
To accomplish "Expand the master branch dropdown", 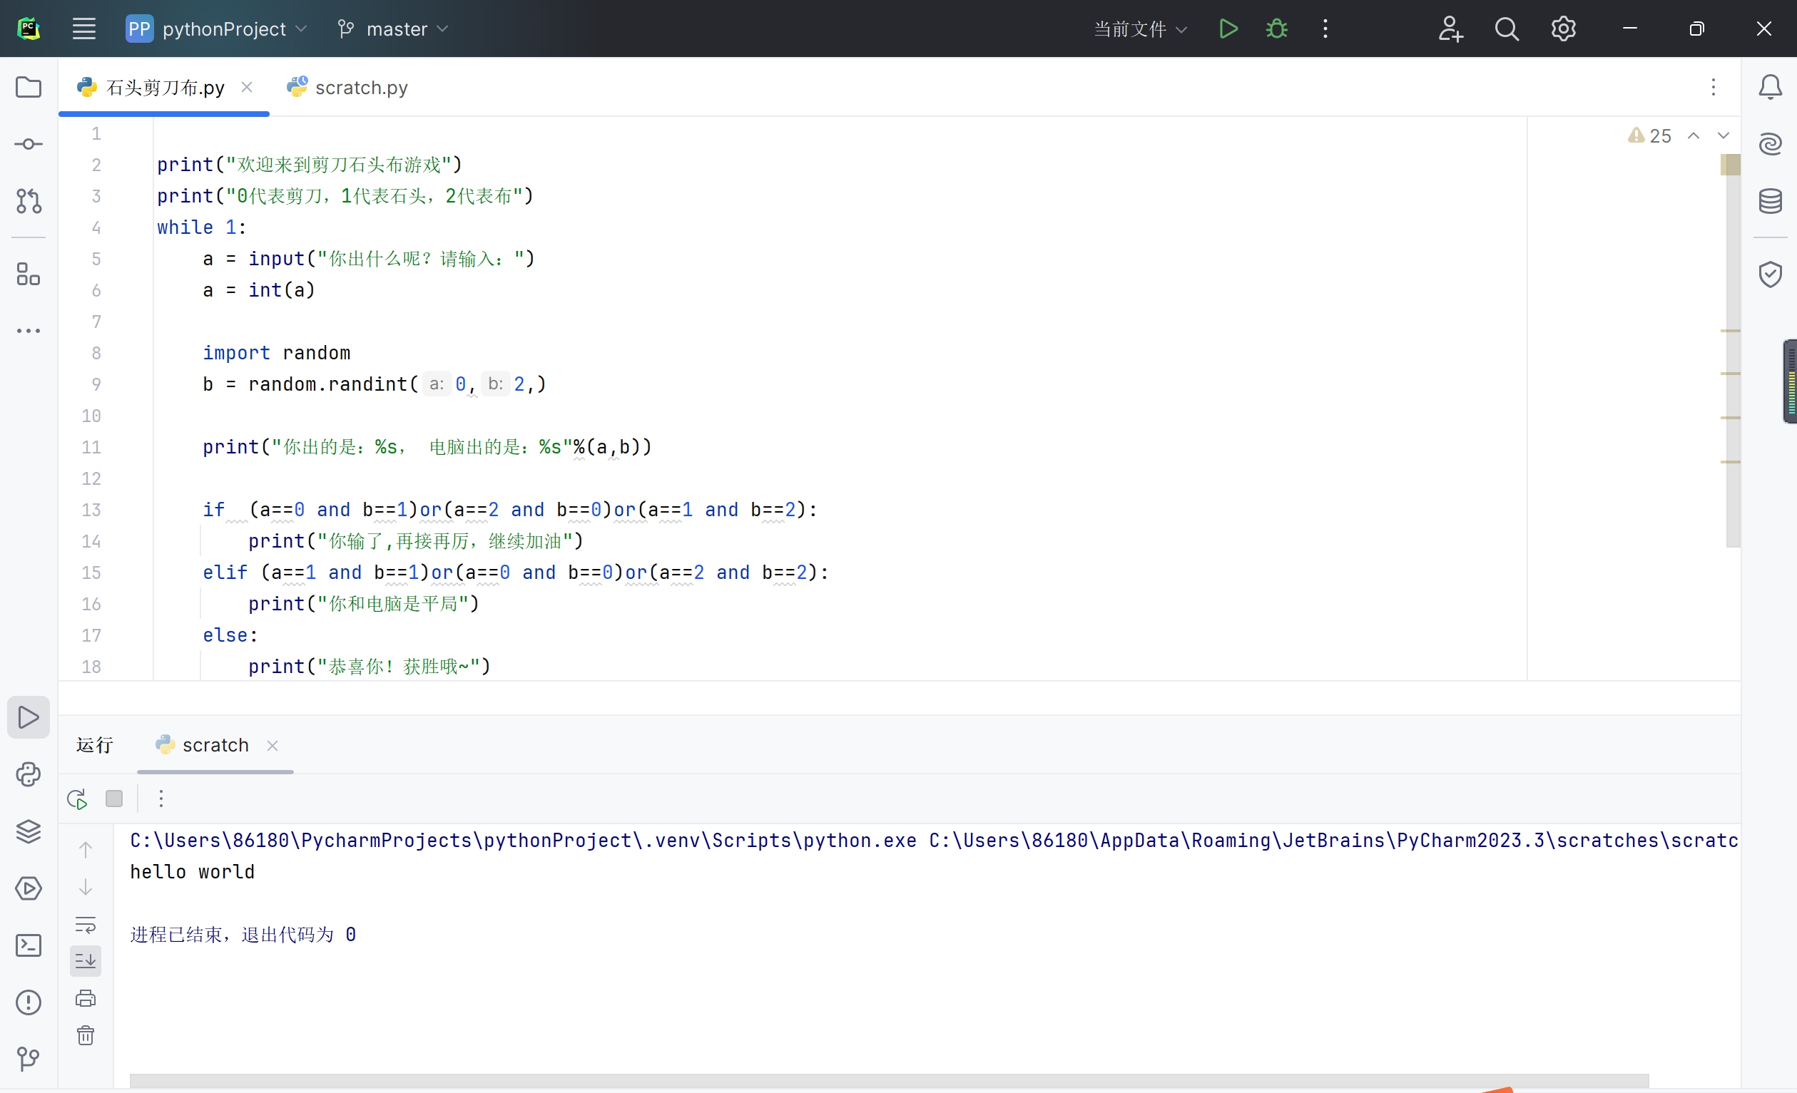I will [393, 29].
